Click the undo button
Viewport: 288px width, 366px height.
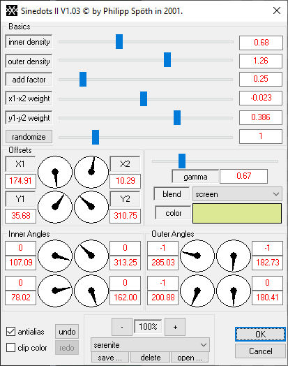click(67, 332)
